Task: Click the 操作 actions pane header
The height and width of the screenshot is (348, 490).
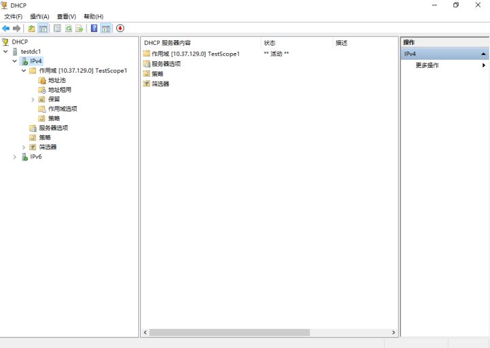Action: (x=444, y=42)
